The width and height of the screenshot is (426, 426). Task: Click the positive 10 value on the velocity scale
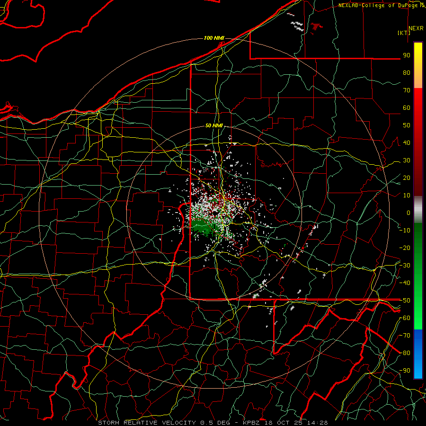coord(407,195)
